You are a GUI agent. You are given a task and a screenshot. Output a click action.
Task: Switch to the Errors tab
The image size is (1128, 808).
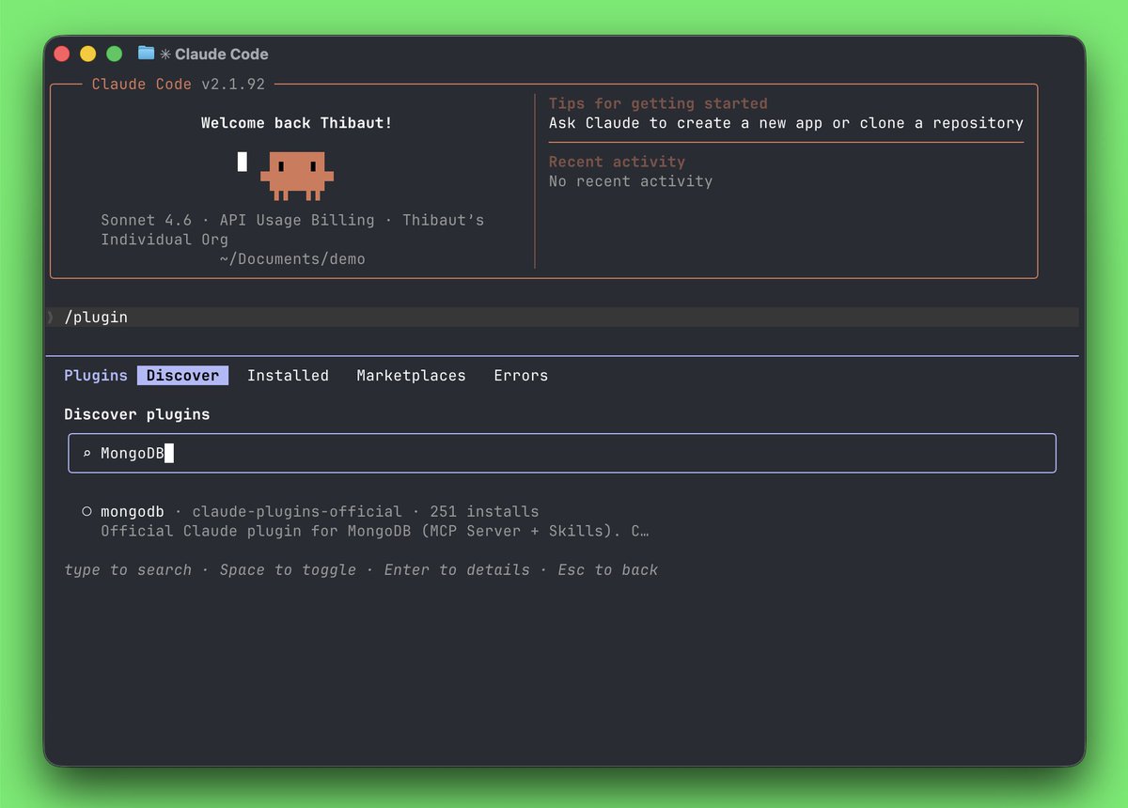point(521,376)
